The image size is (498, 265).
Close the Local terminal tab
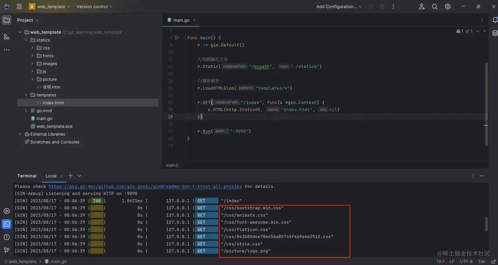click(61, 176)
